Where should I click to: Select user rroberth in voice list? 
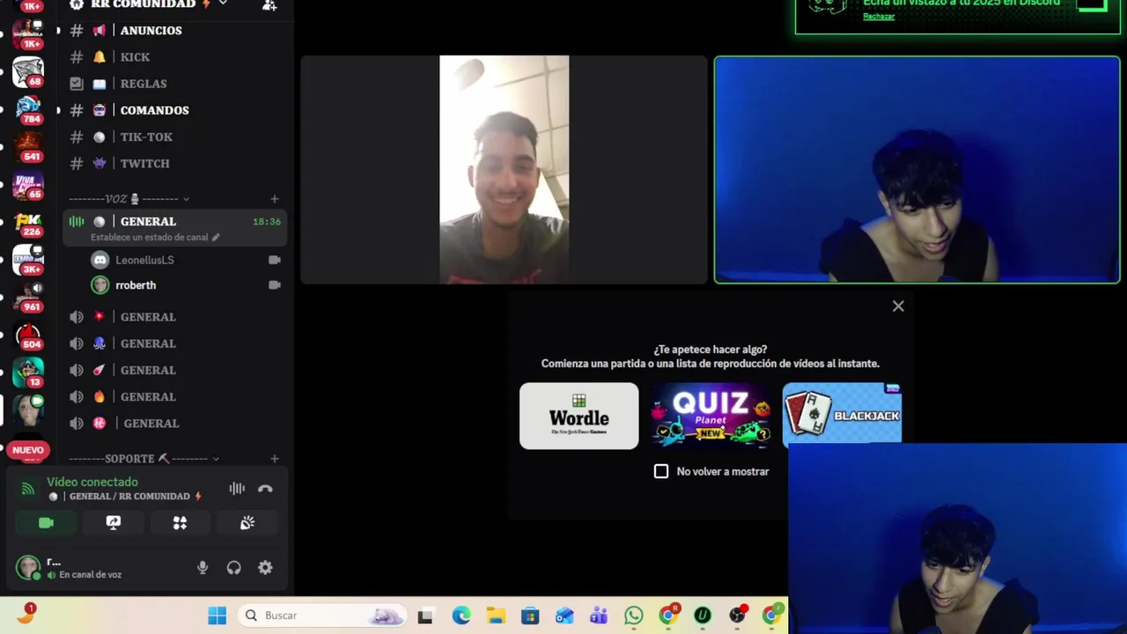(x=136, y=285)
